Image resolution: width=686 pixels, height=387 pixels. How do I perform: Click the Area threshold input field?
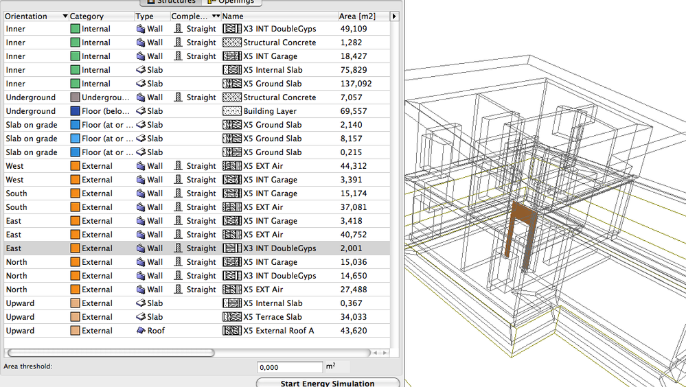pos(290,367)
